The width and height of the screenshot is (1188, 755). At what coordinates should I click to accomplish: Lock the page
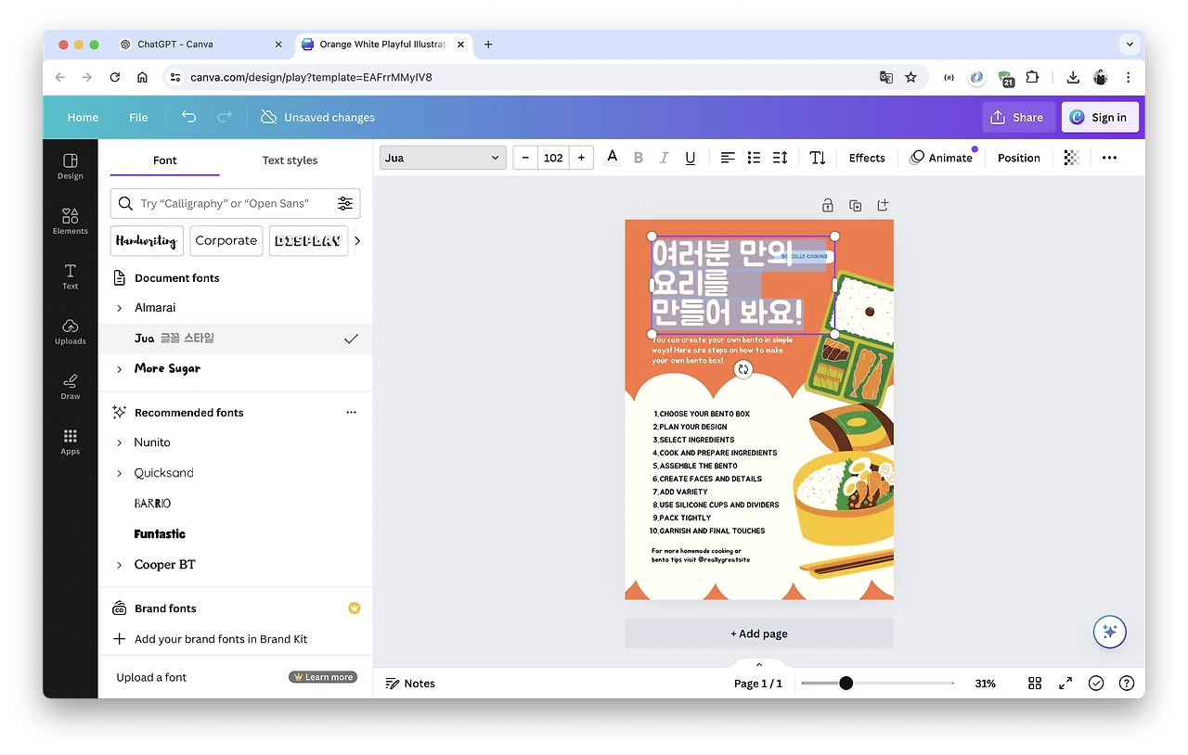coord(827,205)
